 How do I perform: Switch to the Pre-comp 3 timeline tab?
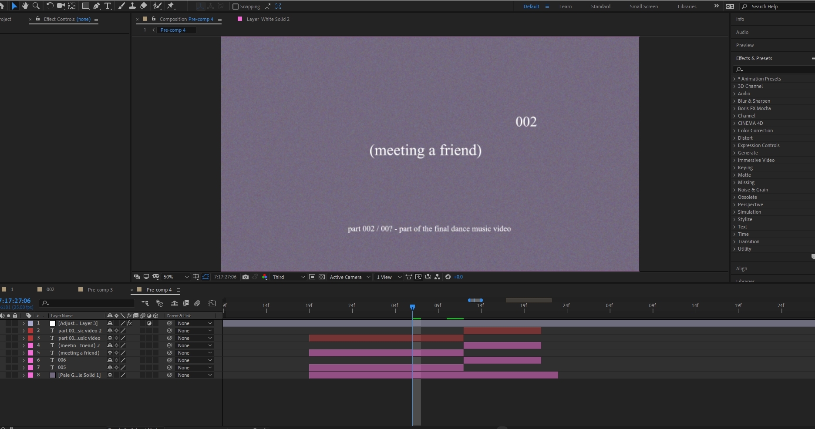[x=100, y=290]
